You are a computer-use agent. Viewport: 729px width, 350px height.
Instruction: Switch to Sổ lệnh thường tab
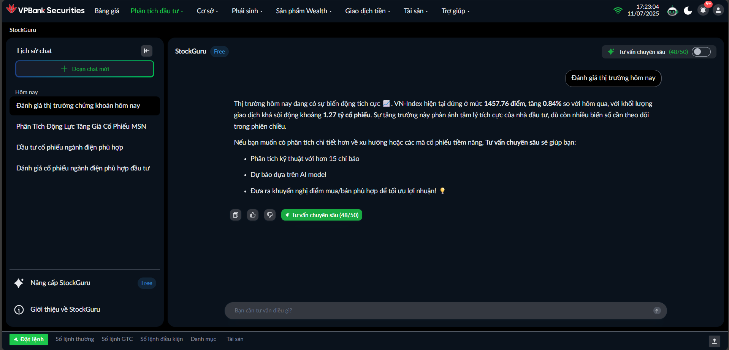(x=75, y=339)
